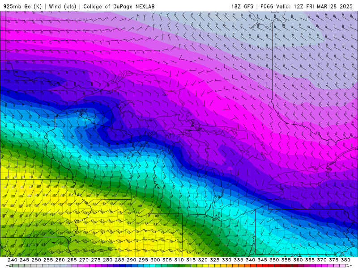Click the "Wind (kts)" header label
The width and height of the screenshot is (358, 268).
[x=62, y=6]
